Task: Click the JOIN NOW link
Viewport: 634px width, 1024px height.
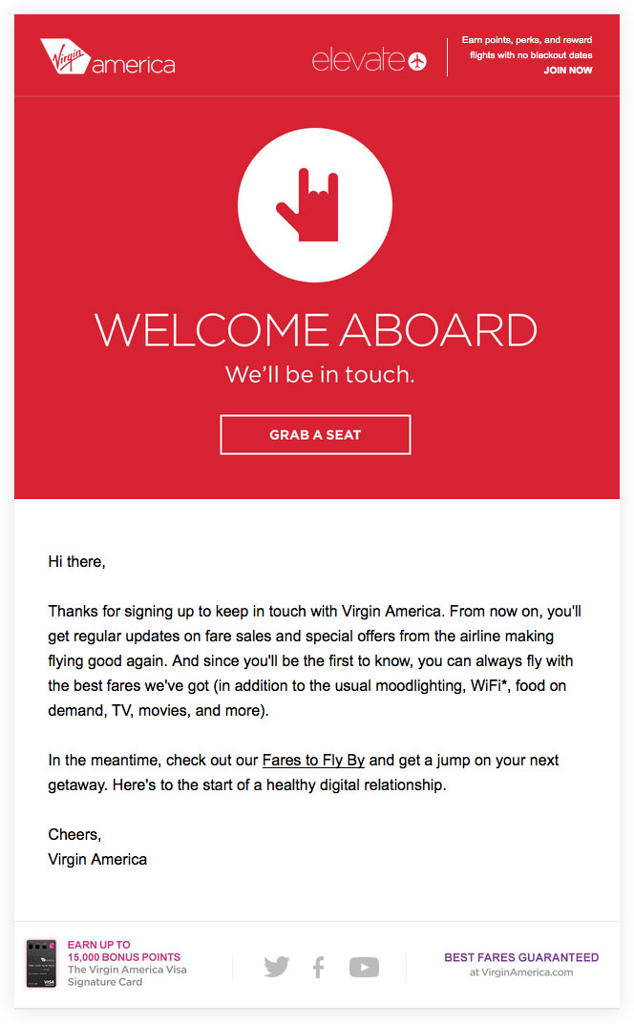Action: coord(568,70)
